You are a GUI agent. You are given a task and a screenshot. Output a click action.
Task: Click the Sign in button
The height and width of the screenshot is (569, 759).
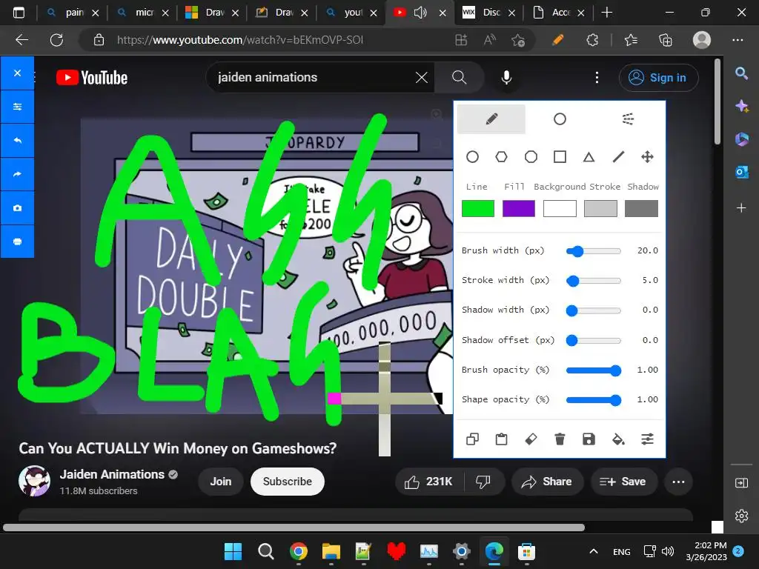click(658, 77)
